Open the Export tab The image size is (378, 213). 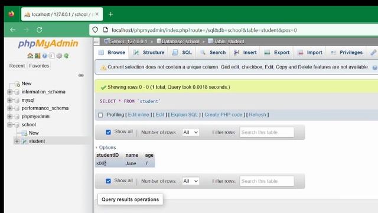point(277,53)
